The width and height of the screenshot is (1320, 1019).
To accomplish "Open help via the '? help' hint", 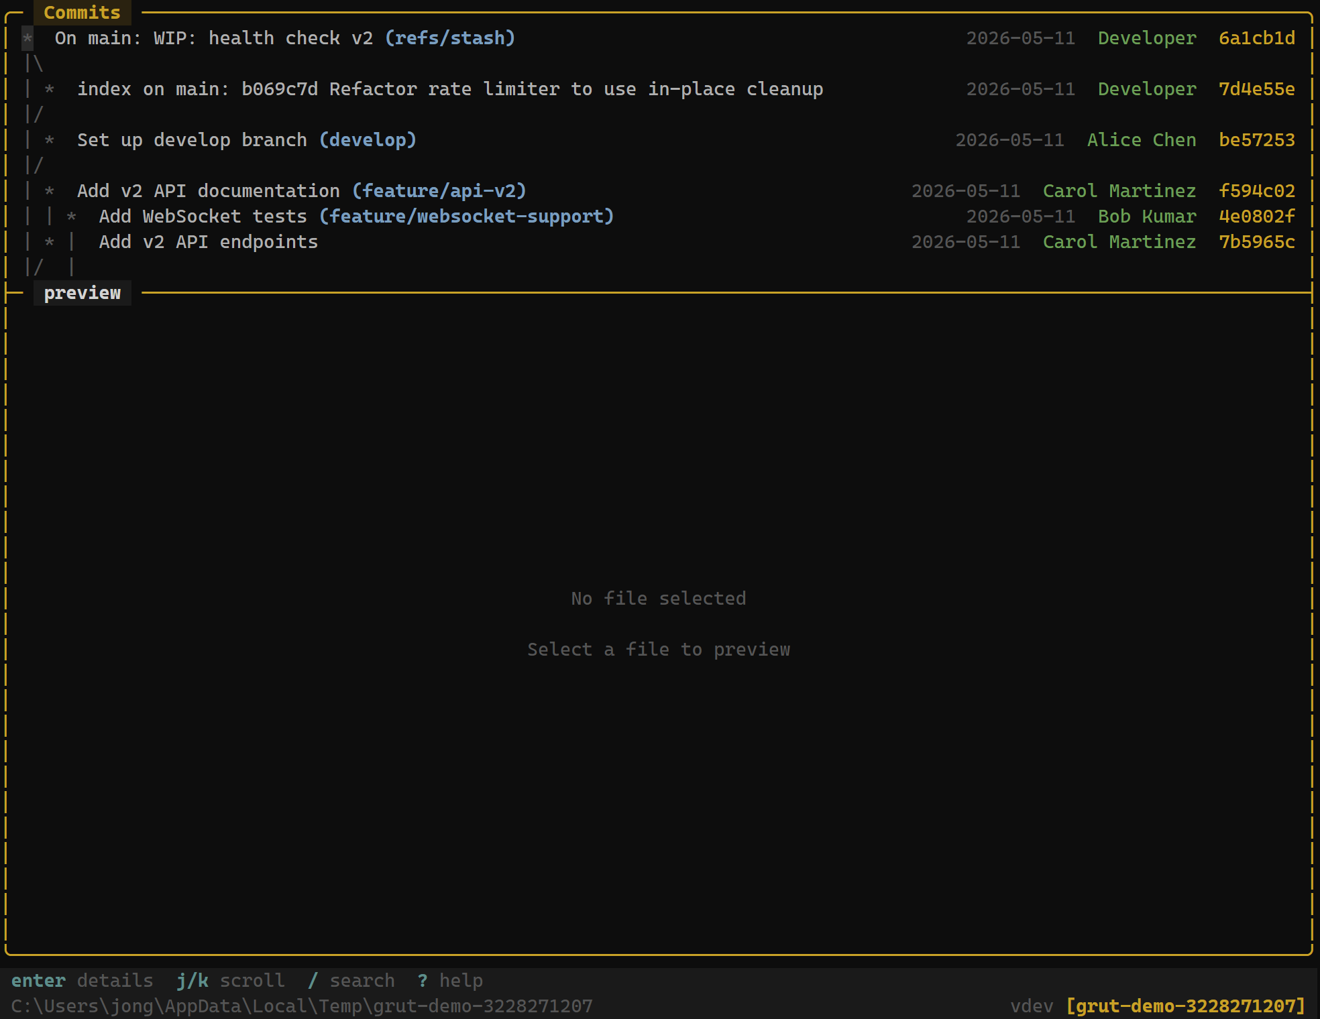I will [449, 981].
